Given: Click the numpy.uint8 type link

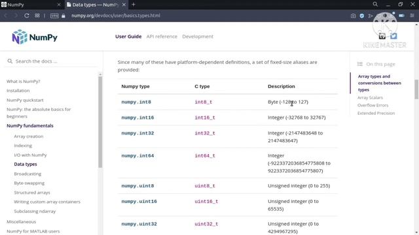Looking at the screenshot, I should point(137,186).
